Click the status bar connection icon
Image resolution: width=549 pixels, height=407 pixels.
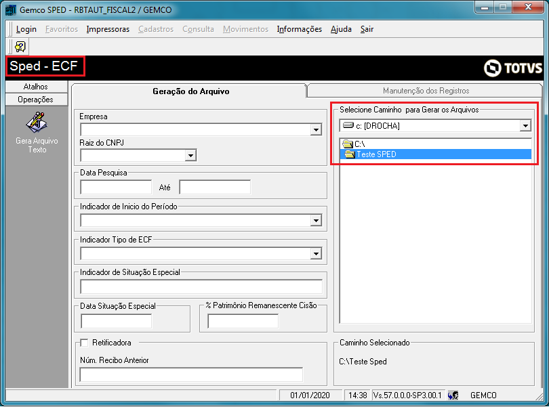pos(453,395)
